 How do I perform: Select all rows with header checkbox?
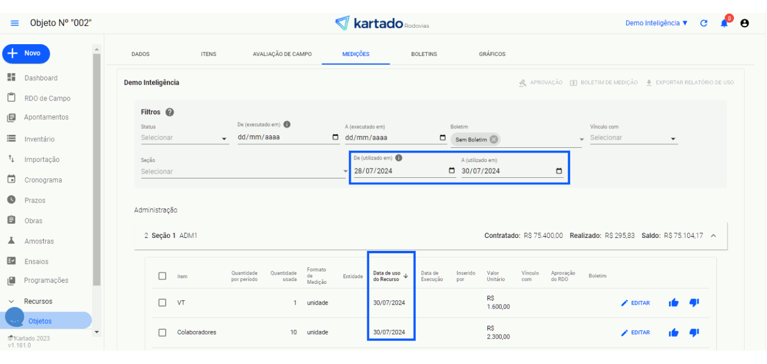[x=162, y=276]
